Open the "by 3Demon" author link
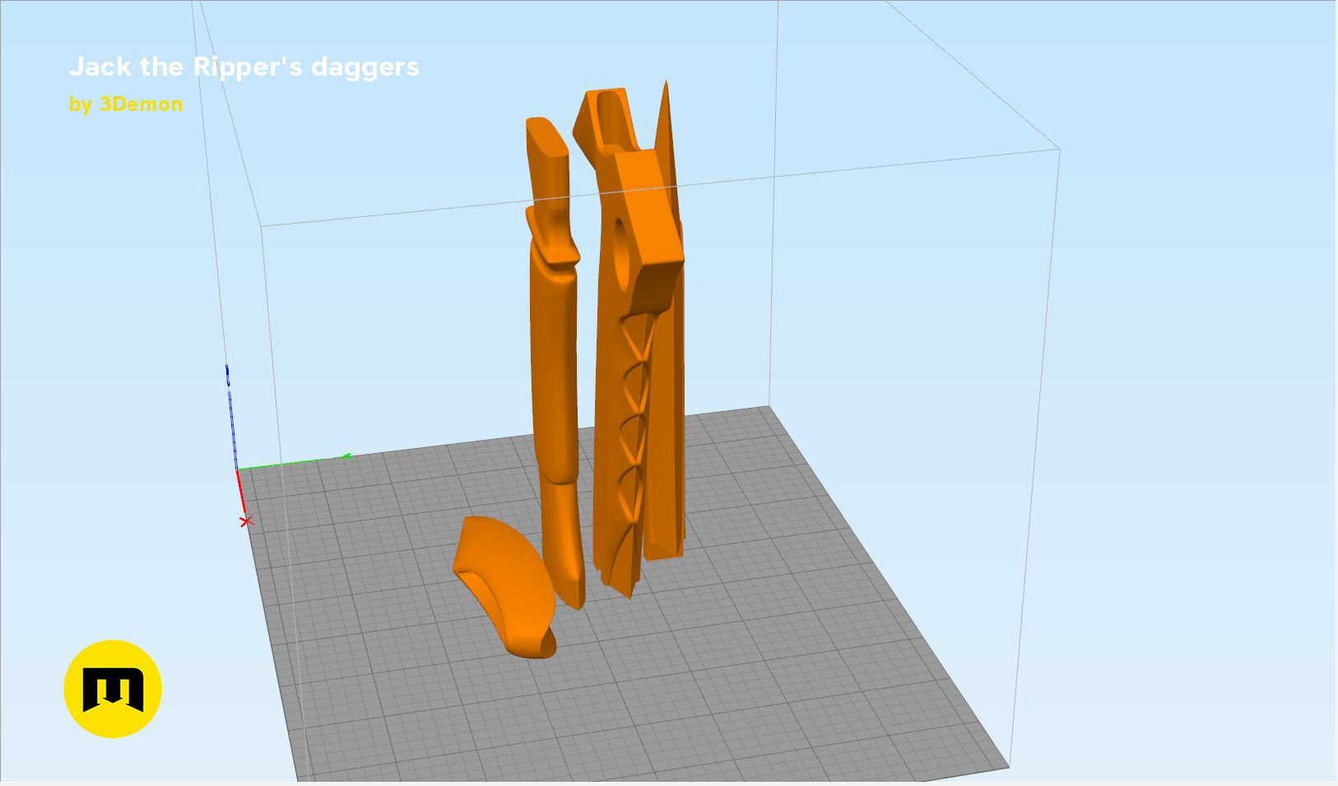Viewport: 1338px width, 786px height. (x=127, y=104)
